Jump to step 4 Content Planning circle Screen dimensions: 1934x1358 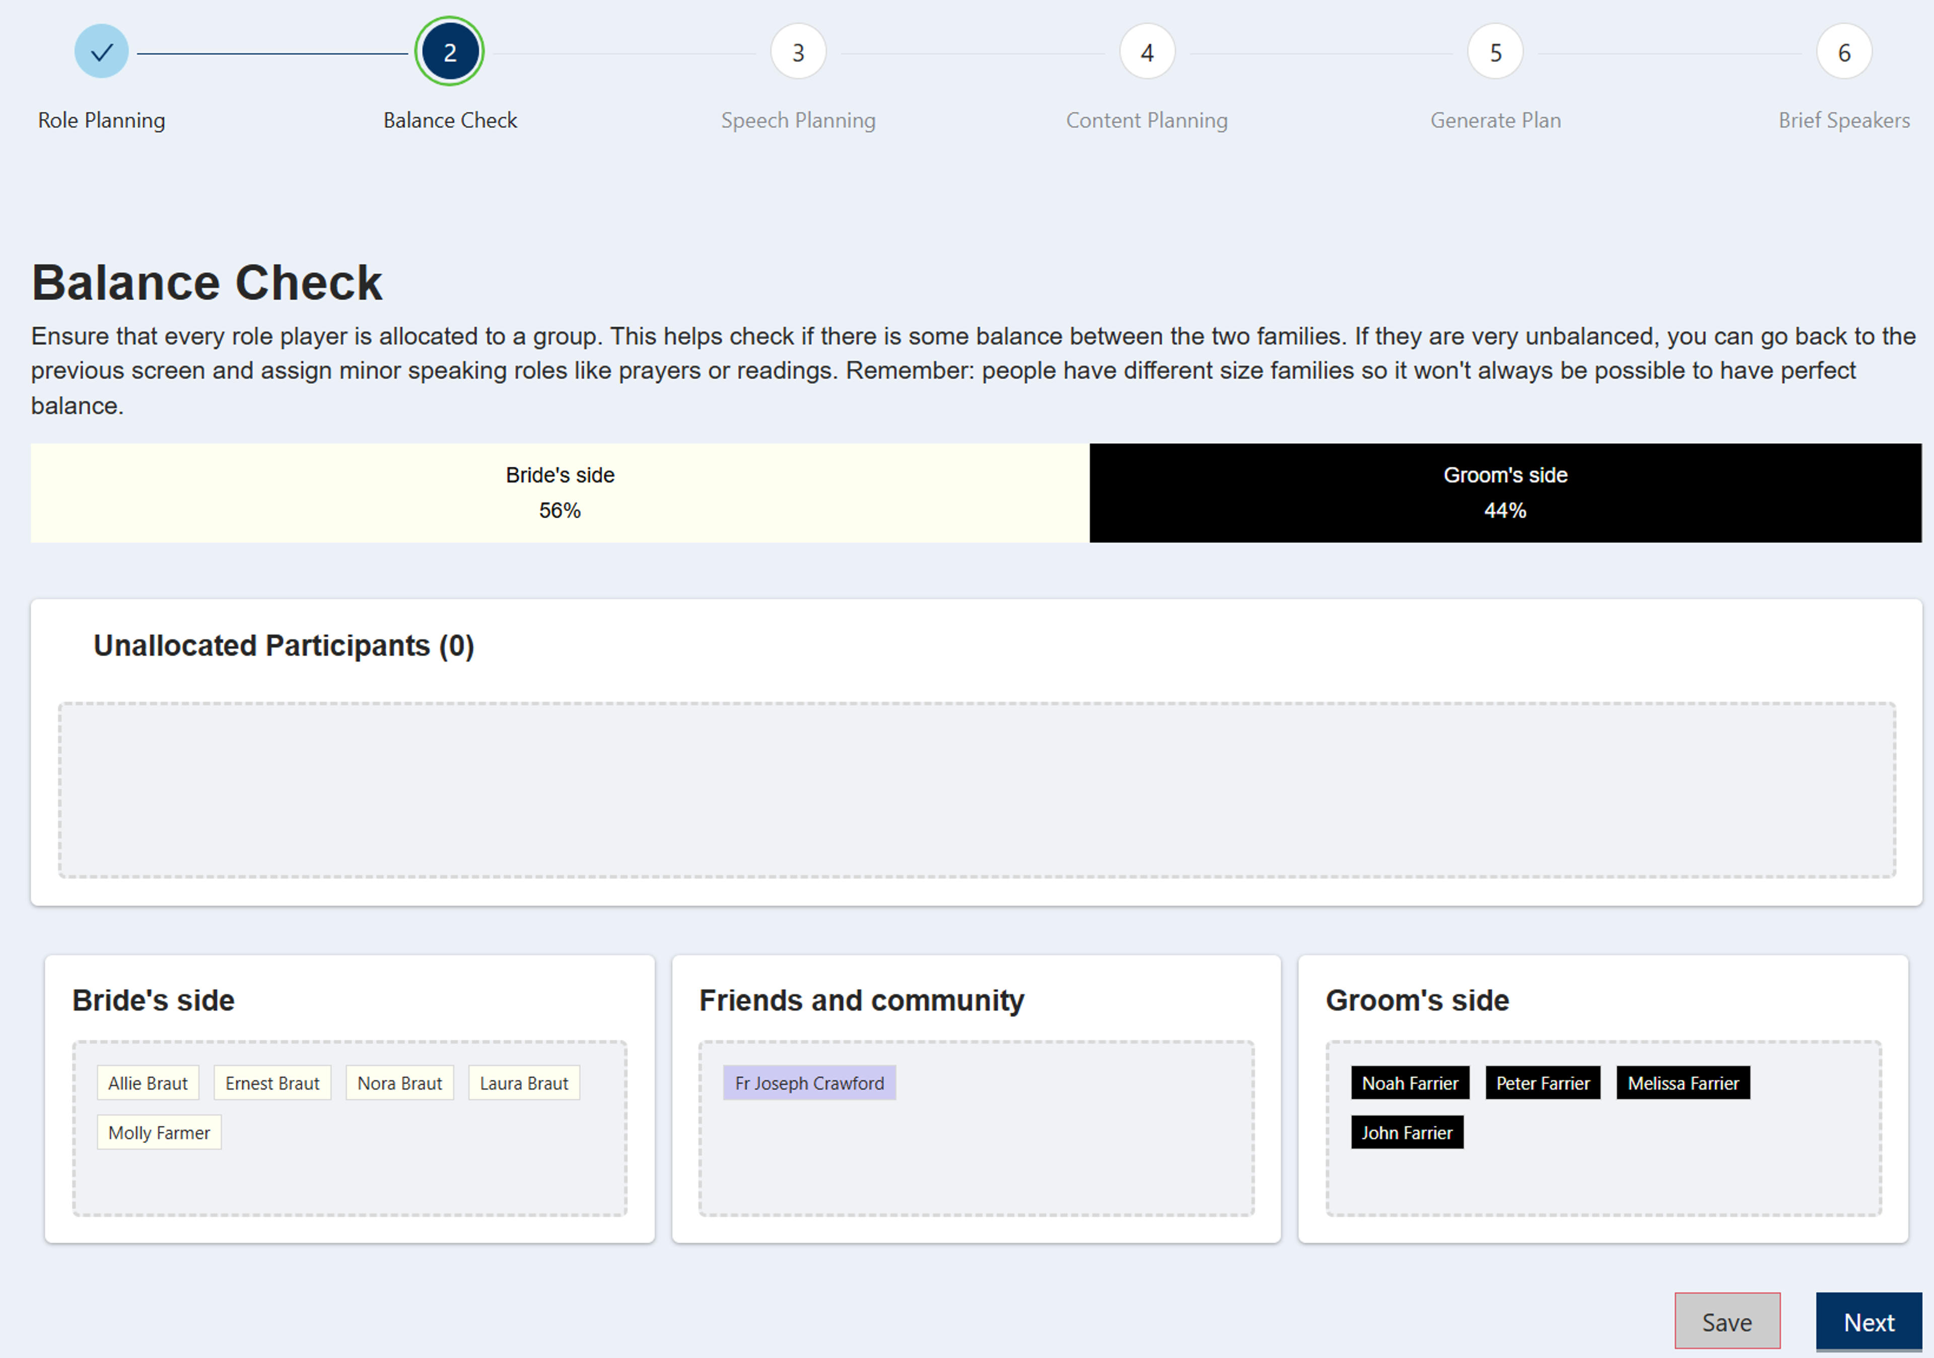click(x=1147, y=52)
